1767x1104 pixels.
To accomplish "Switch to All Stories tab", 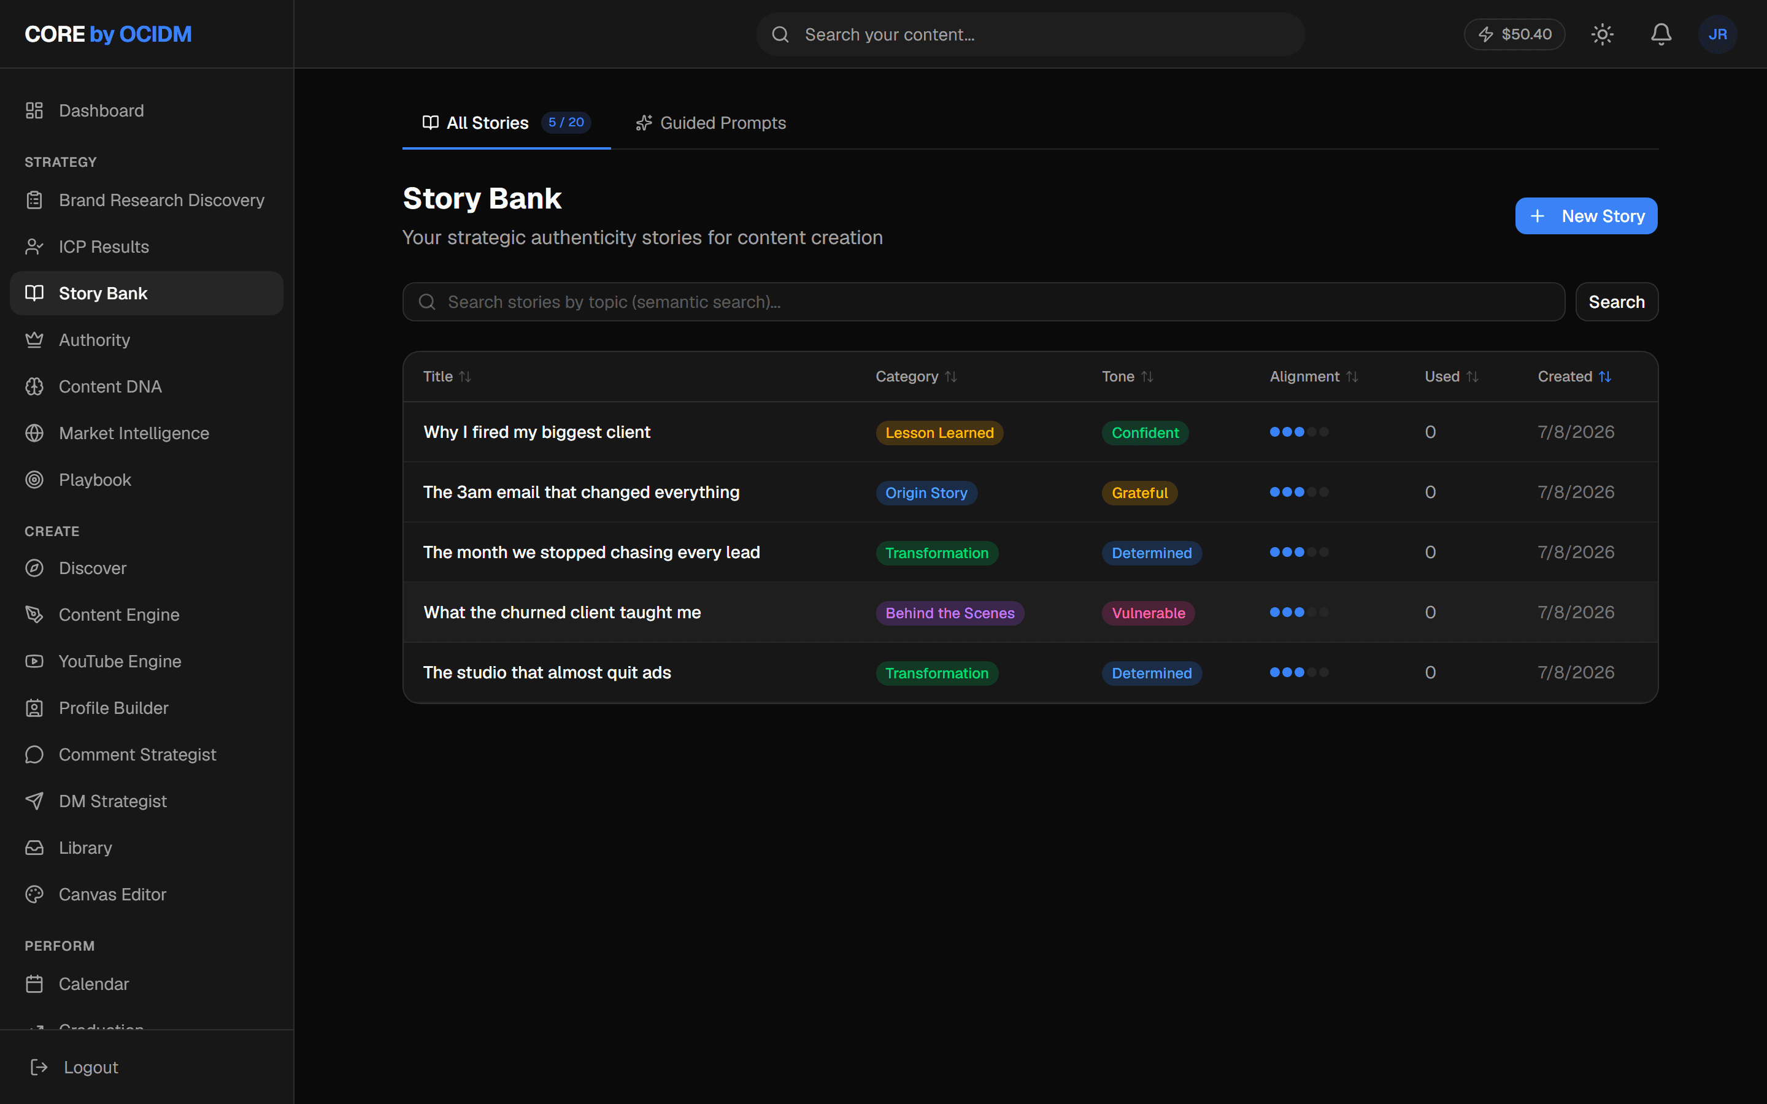I will [x=506, y=123].
